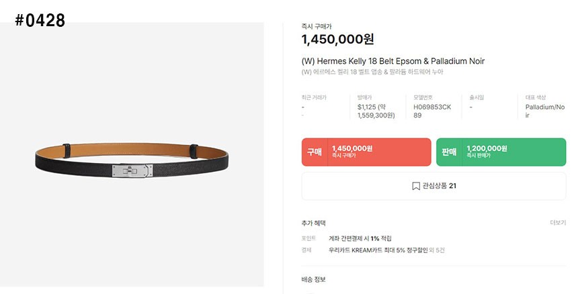Click the bookmark icon beside 관심상품
578x294 pixels.
416,186
